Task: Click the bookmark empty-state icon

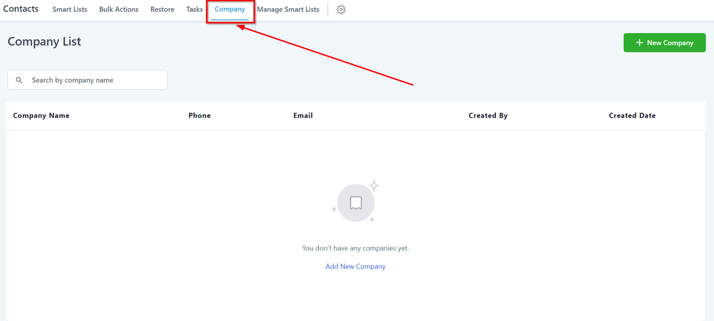Action: (356, 203)
